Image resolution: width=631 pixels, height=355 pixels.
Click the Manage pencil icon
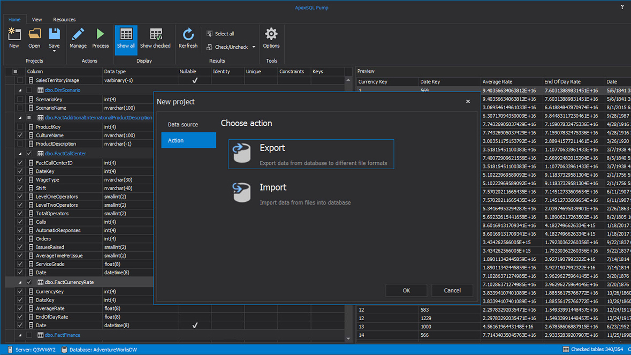(x=78, y=35)
